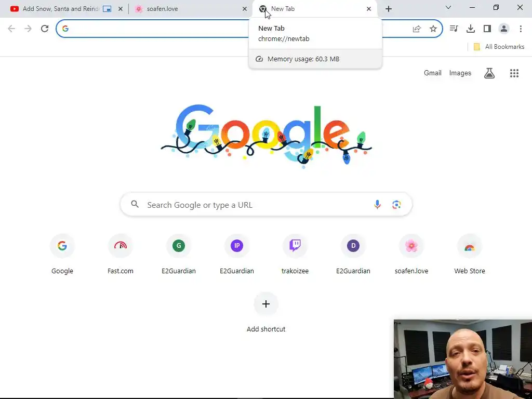Open the Chrome profile avatar
This screenshot has width=532, height=399.
[x=504, y=29]
